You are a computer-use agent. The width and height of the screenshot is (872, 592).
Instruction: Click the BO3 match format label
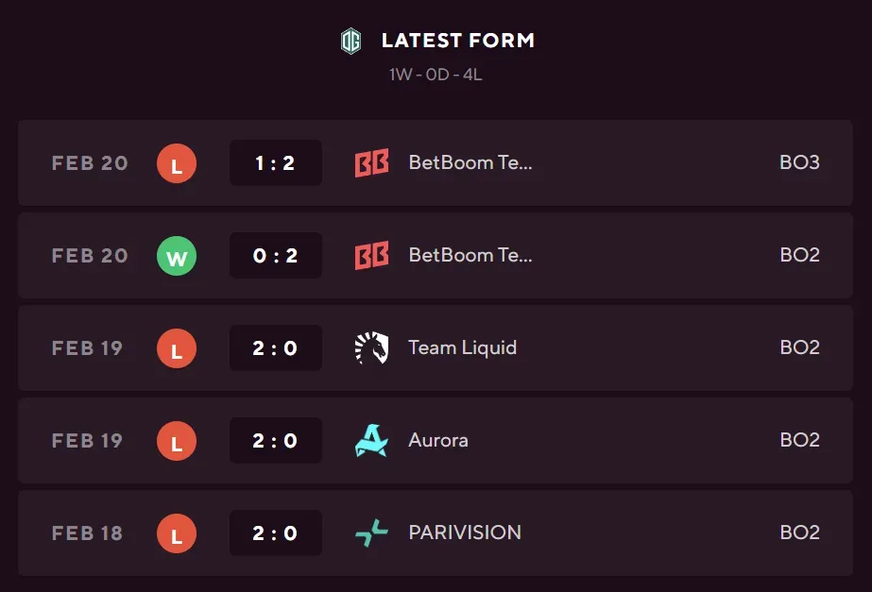799,162
